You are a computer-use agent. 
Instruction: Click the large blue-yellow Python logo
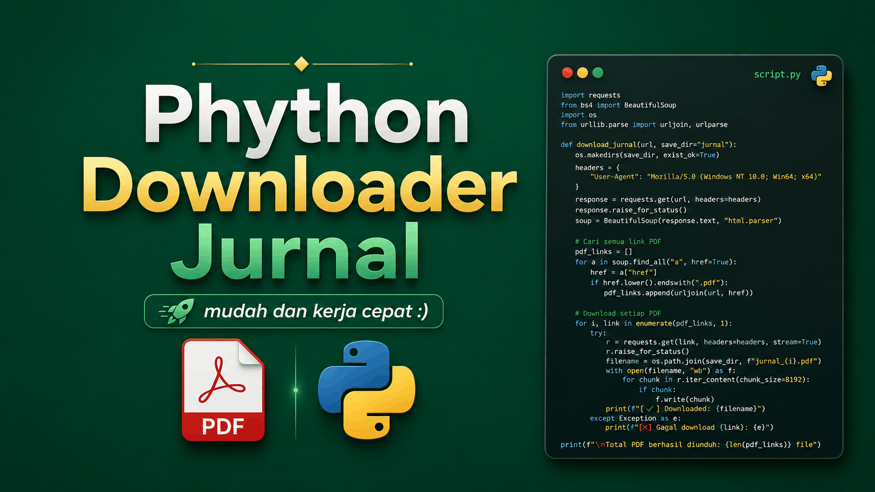tap(367, 390)
